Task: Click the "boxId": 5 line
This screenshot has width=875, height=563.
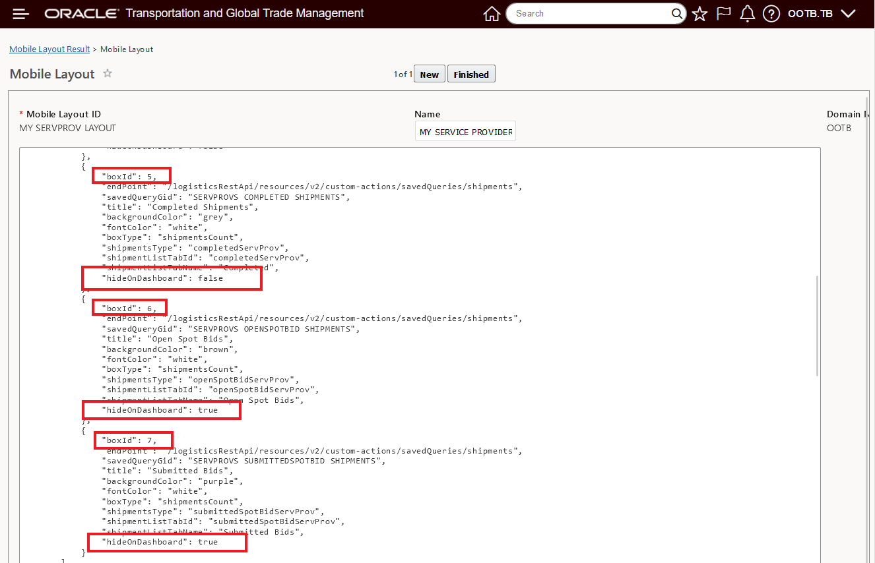Action: [x=129, y=177]
